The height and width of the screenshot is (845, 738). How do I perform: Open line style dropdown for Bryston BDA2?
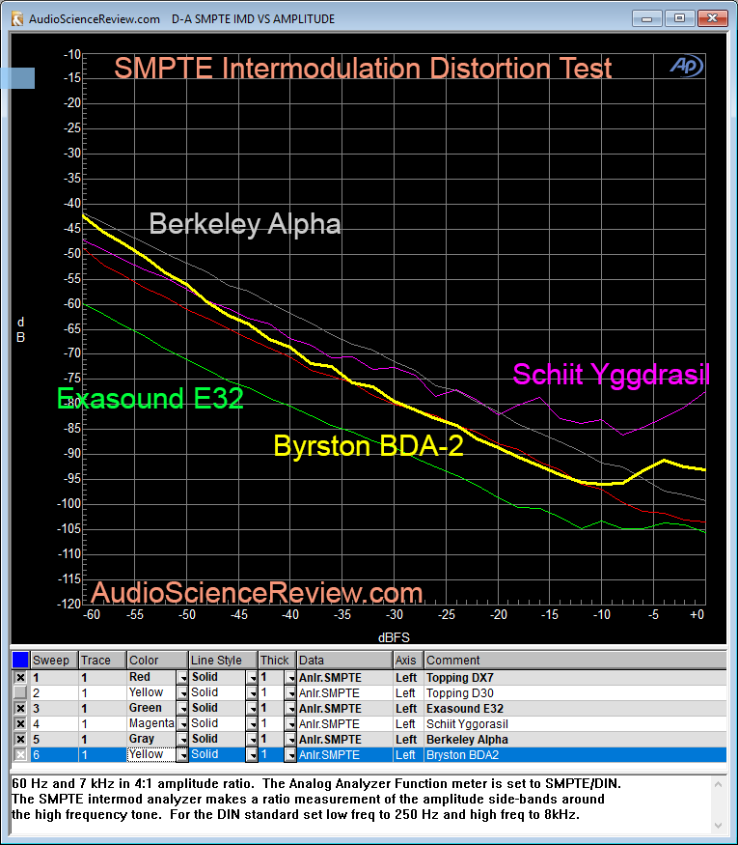coord(252,754)
